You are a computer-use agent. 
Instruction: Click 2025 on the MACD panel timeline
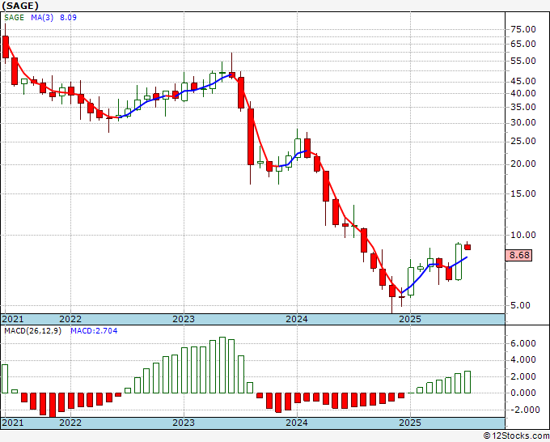tap(410, 423)
